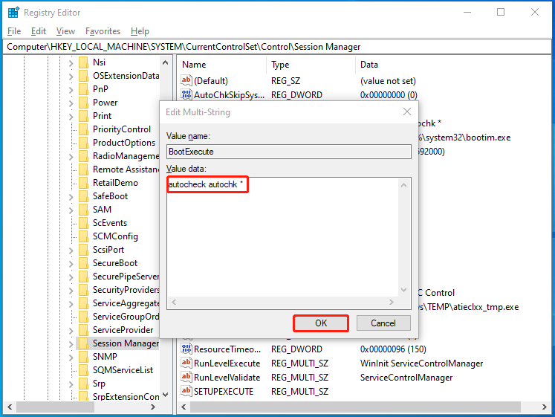Image resolution: width=555 pixels, height=417 pixels.
Task: Expand the RadioManagement key
Action: click(71, 157)
